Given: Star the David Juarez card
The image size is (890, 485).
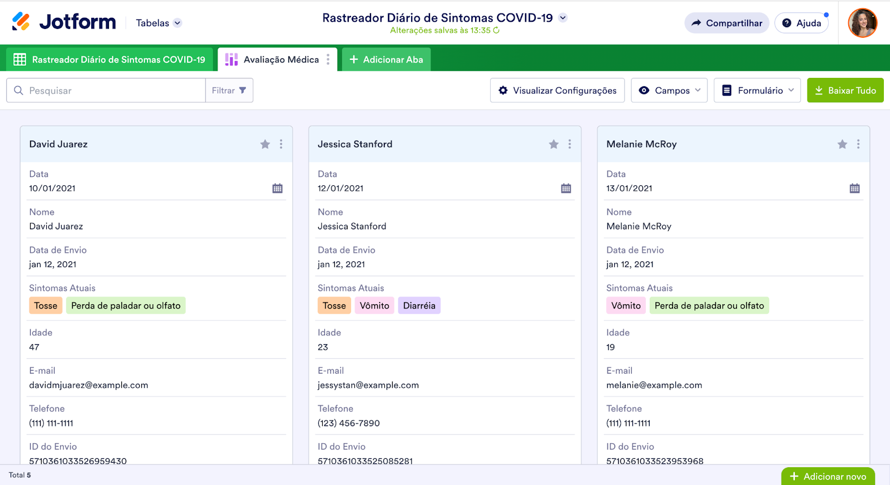Looking at the screenshot, I should [265, 144].
